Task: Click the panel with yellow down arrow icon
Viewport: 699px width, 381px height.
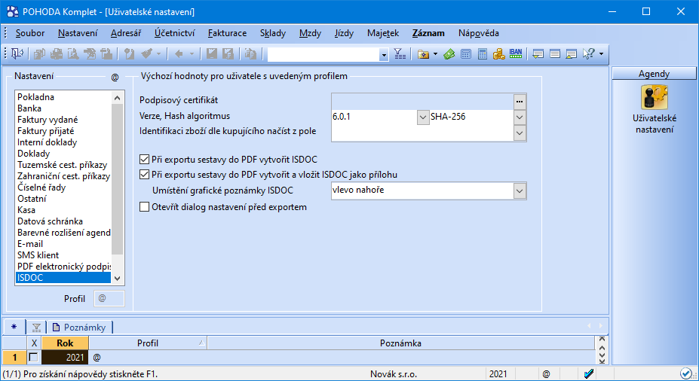Action: pyautogui.click(x=538, y=54)
